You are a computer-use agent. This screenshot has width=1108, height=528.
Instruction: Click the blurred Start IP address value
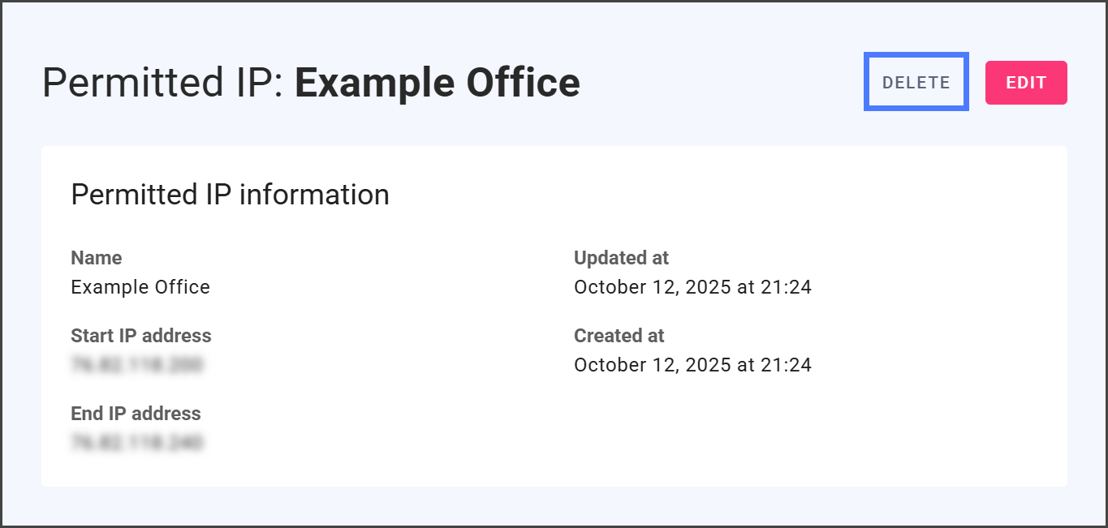coord(136,365)
